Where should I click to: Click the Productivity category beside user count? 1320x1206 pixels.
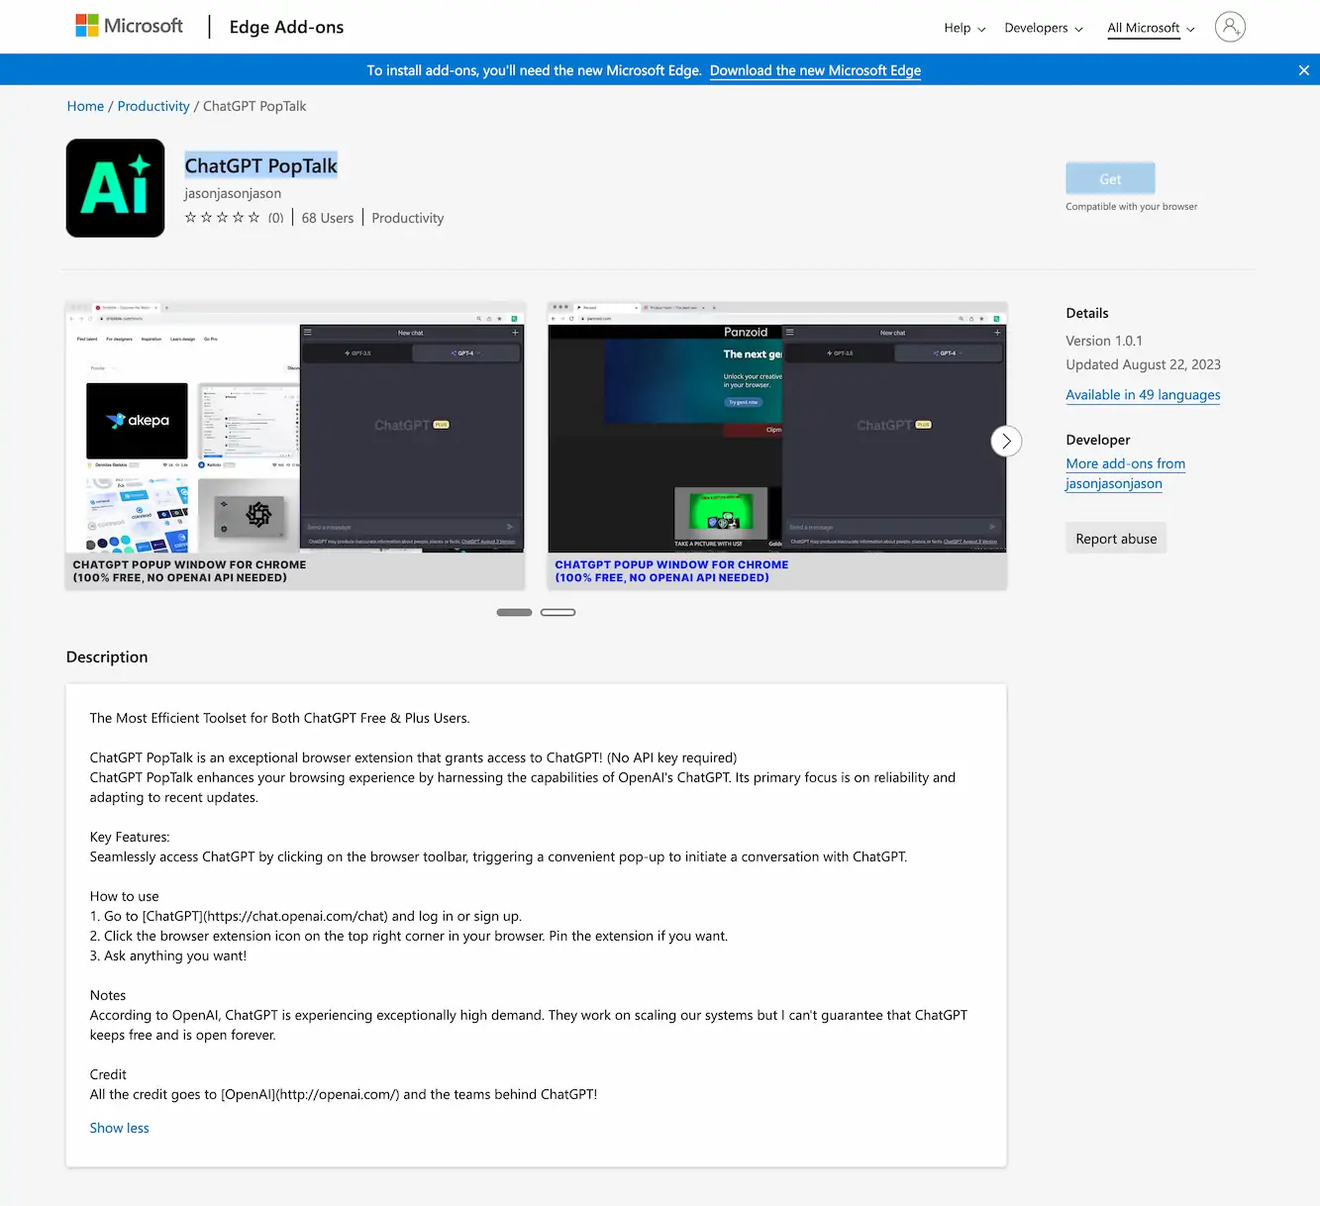click(x=407, y=218)
